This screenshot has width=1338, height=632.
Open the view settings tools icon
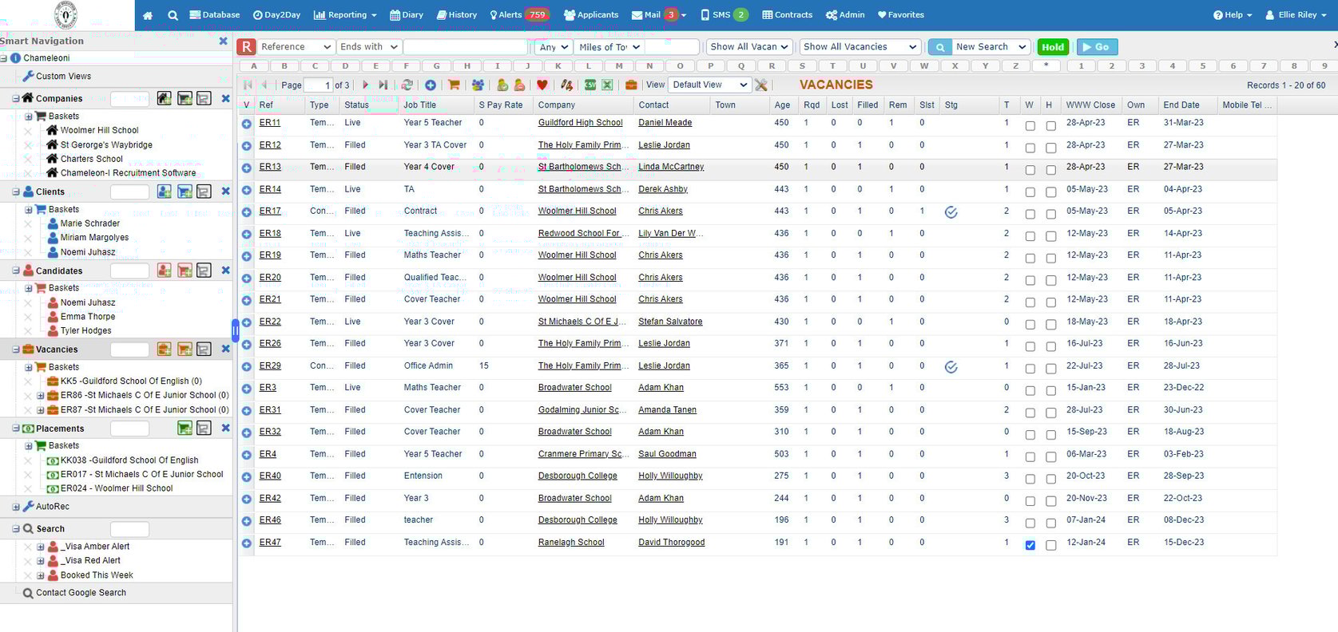pos(761,85)
